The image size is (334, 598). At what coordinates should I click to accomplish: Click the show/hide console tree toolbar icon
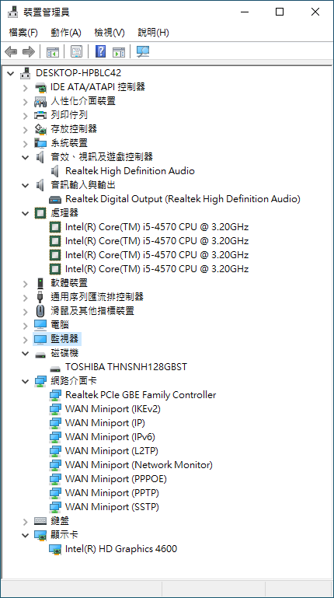point(53,52)
